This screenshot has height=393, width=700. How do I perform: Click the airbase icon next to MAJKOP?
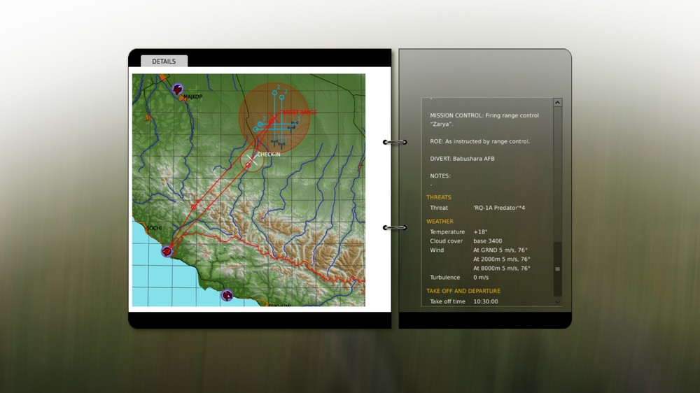click(x=178, y=90)
